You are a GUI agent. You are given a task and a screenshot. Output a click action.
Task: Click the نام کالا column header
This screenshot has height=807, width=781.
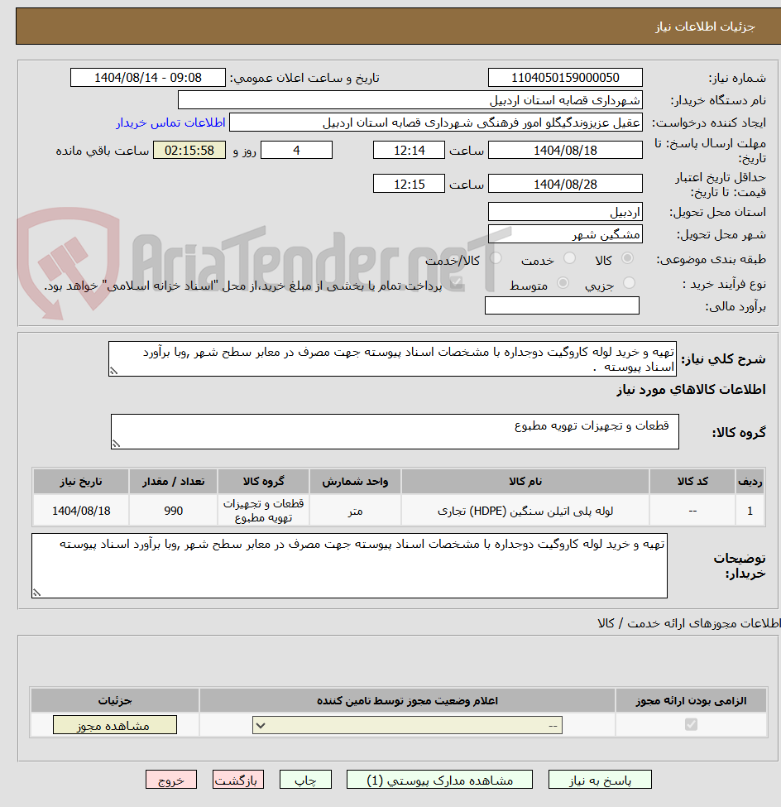[525, 481]
